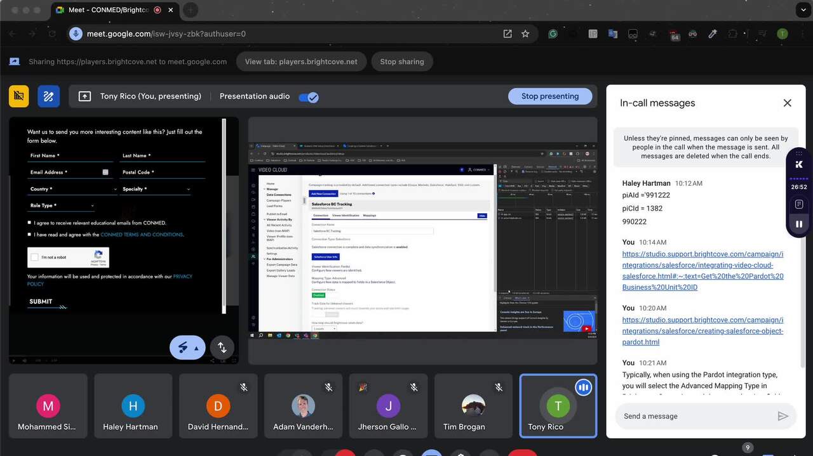Open the Country dropdown
The width and height of the screenshot is (813, 456).
pos(72,189)
